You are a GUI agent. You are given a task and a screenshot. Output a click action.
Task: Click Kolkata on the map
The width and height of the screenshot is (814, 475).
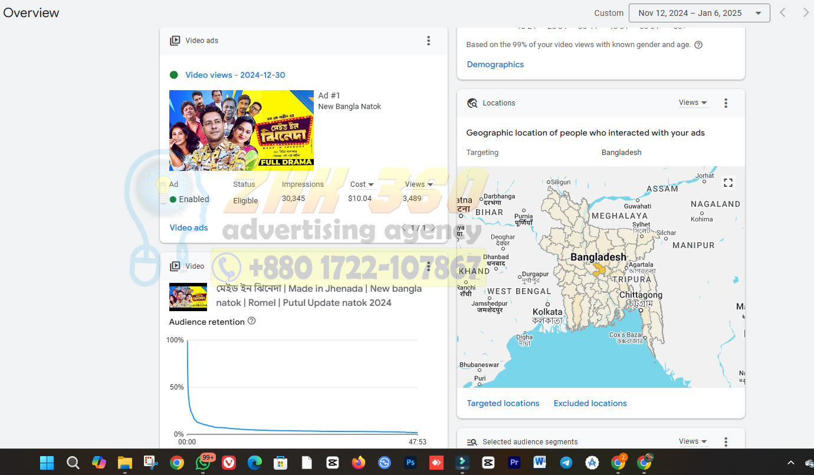pyautogui.click(x=547, y=312)
